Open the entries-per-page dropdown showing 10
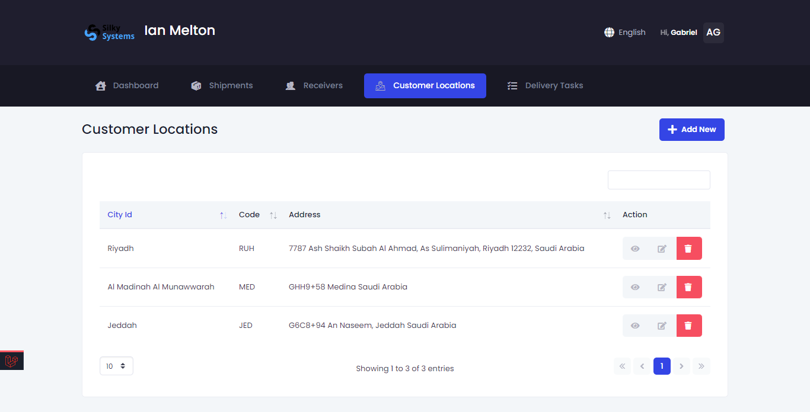810x412 pixels. pos(116,366)
